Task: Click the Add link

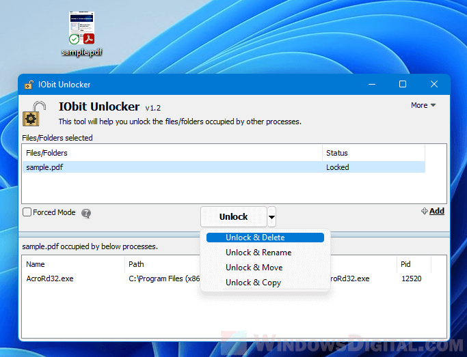Action: (433, 211)
